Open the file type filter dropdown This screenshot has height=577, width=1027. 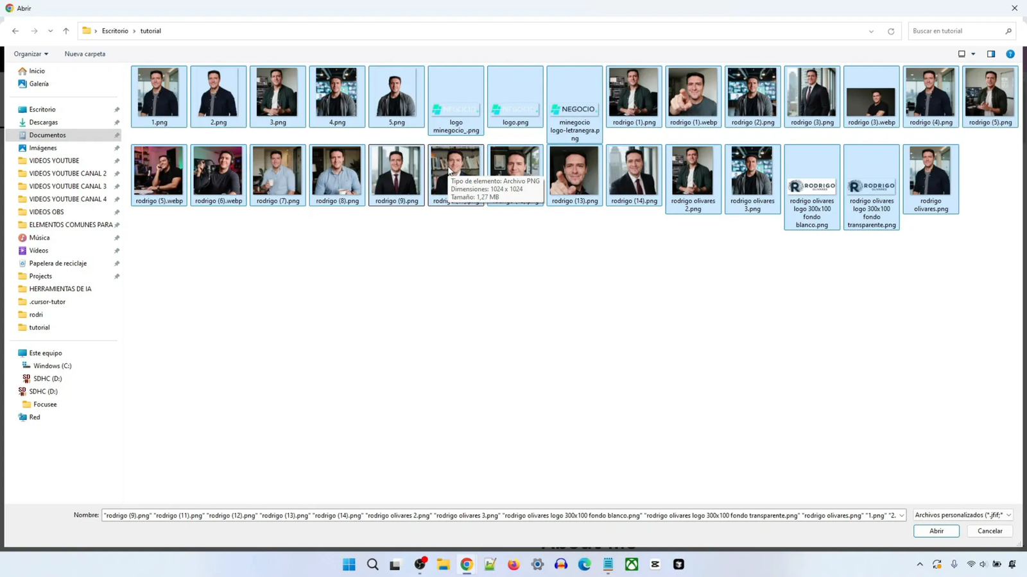(962, 515)
